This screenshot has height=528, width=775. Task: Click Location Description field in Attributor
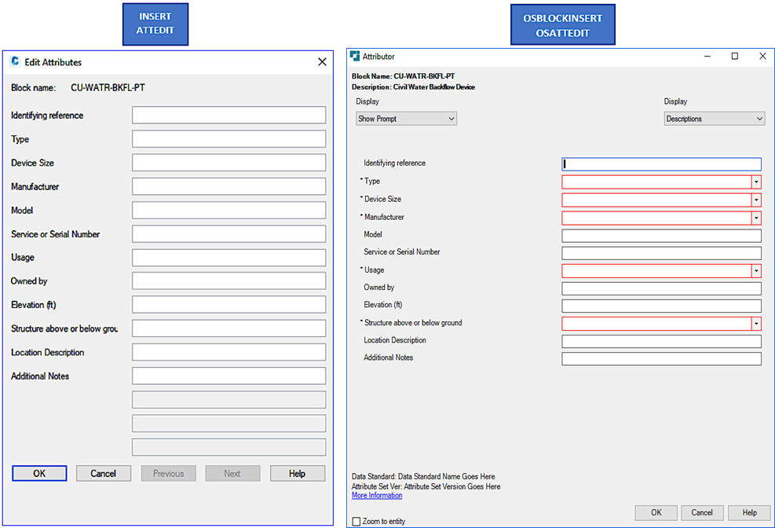pos(661,341)
